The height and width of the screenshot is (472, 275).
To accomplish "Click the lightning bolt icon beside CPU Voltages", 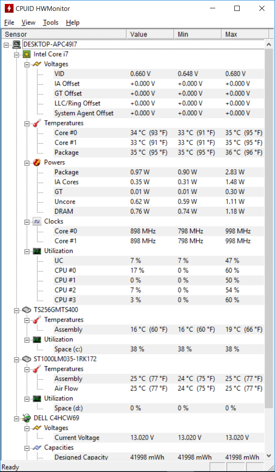I will 37,64.
